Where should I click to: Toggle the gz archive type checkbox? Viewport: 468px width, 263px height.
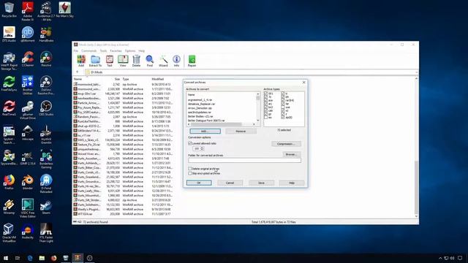point(265,114)
